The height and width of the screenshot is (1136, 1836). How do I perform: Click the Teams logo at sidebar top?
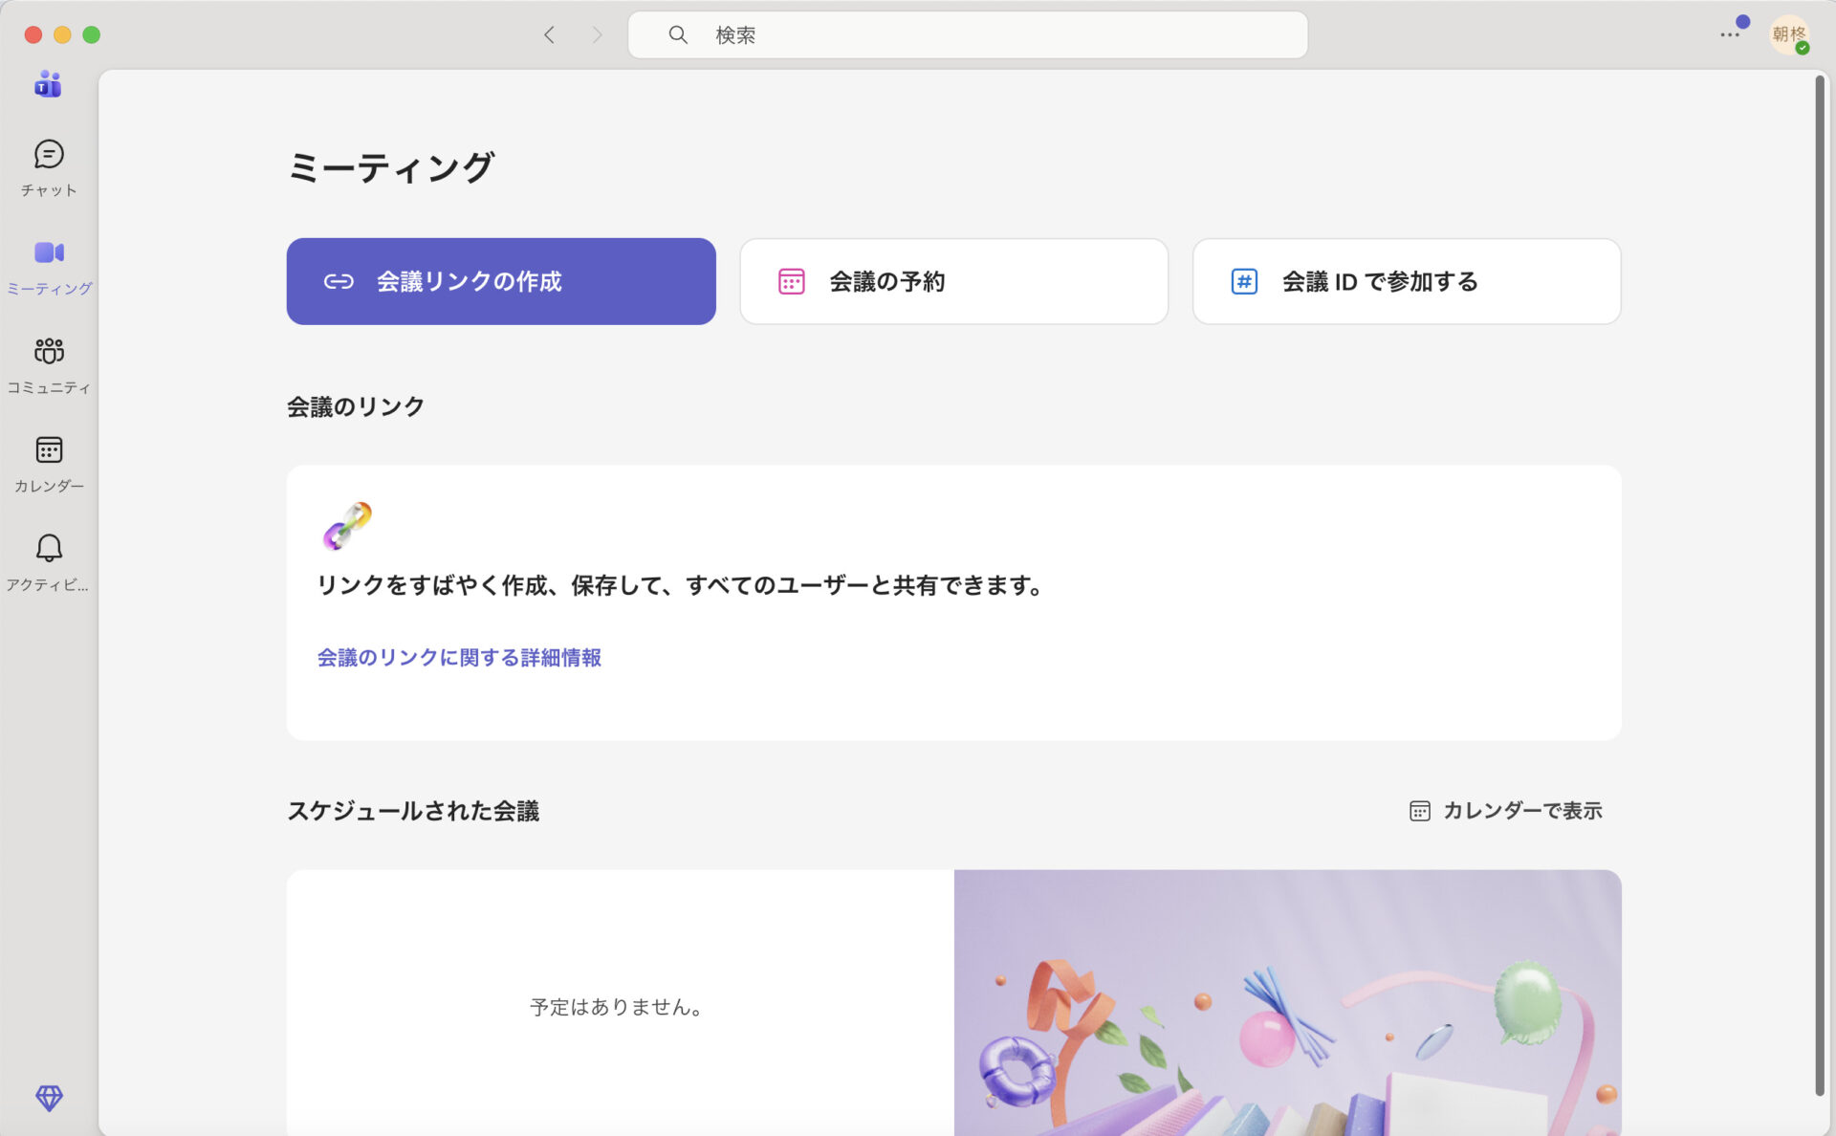pos(47,84)
